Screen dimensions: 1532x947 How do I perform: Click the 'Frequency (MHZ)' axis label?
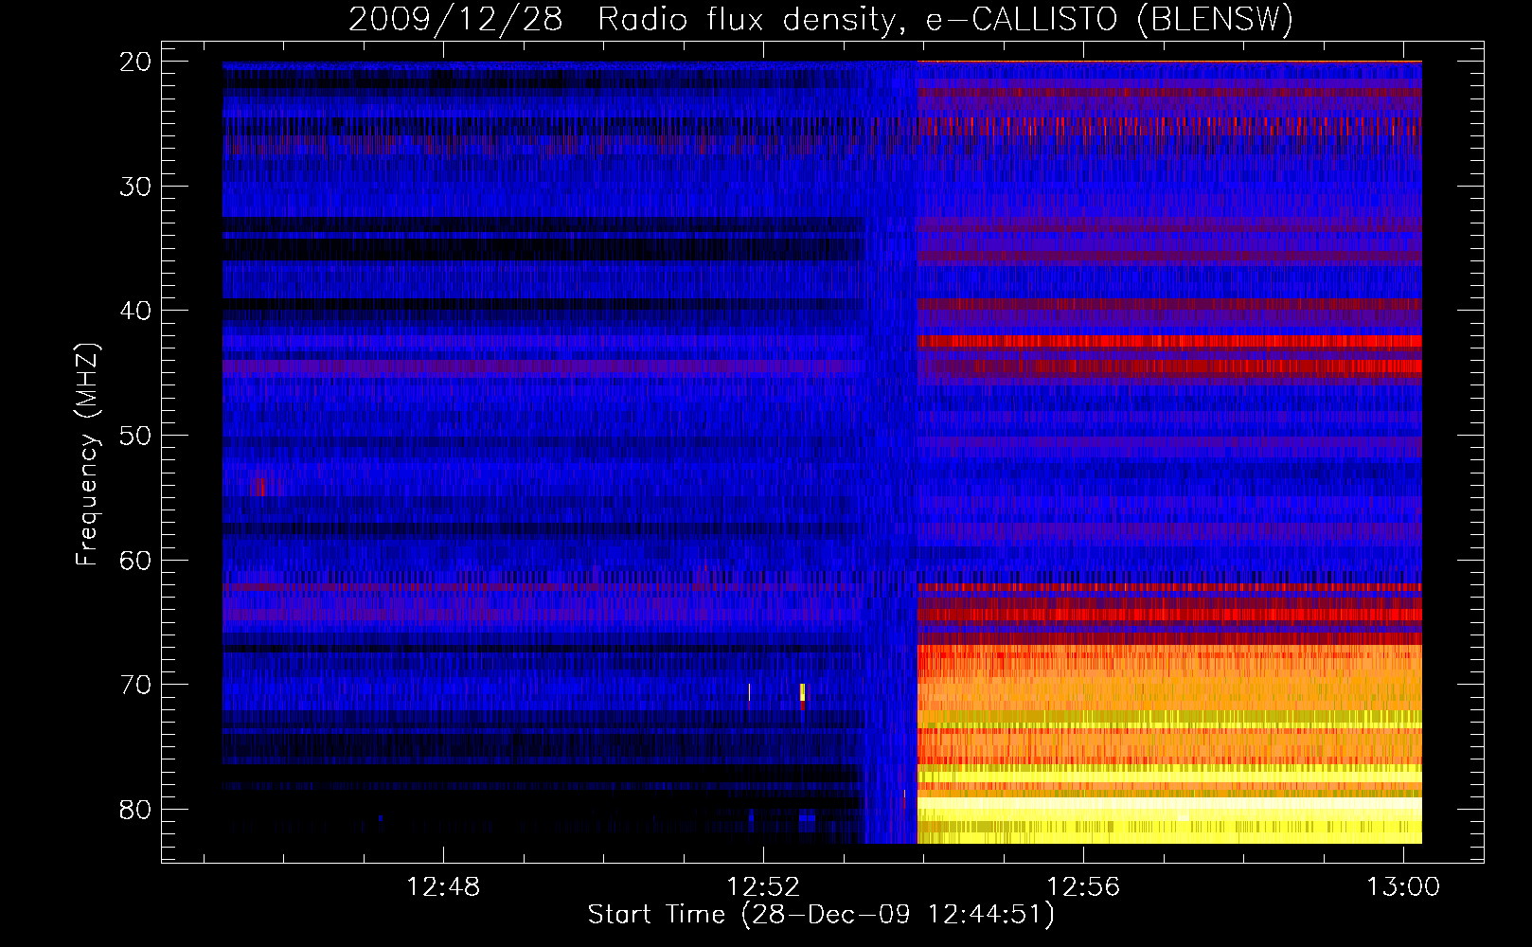coord(86,455)
